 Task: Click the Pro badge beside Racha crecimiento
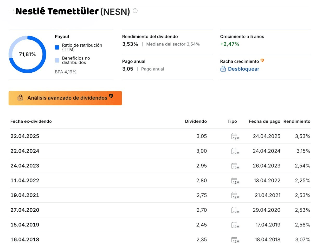[x=262, y=61]
